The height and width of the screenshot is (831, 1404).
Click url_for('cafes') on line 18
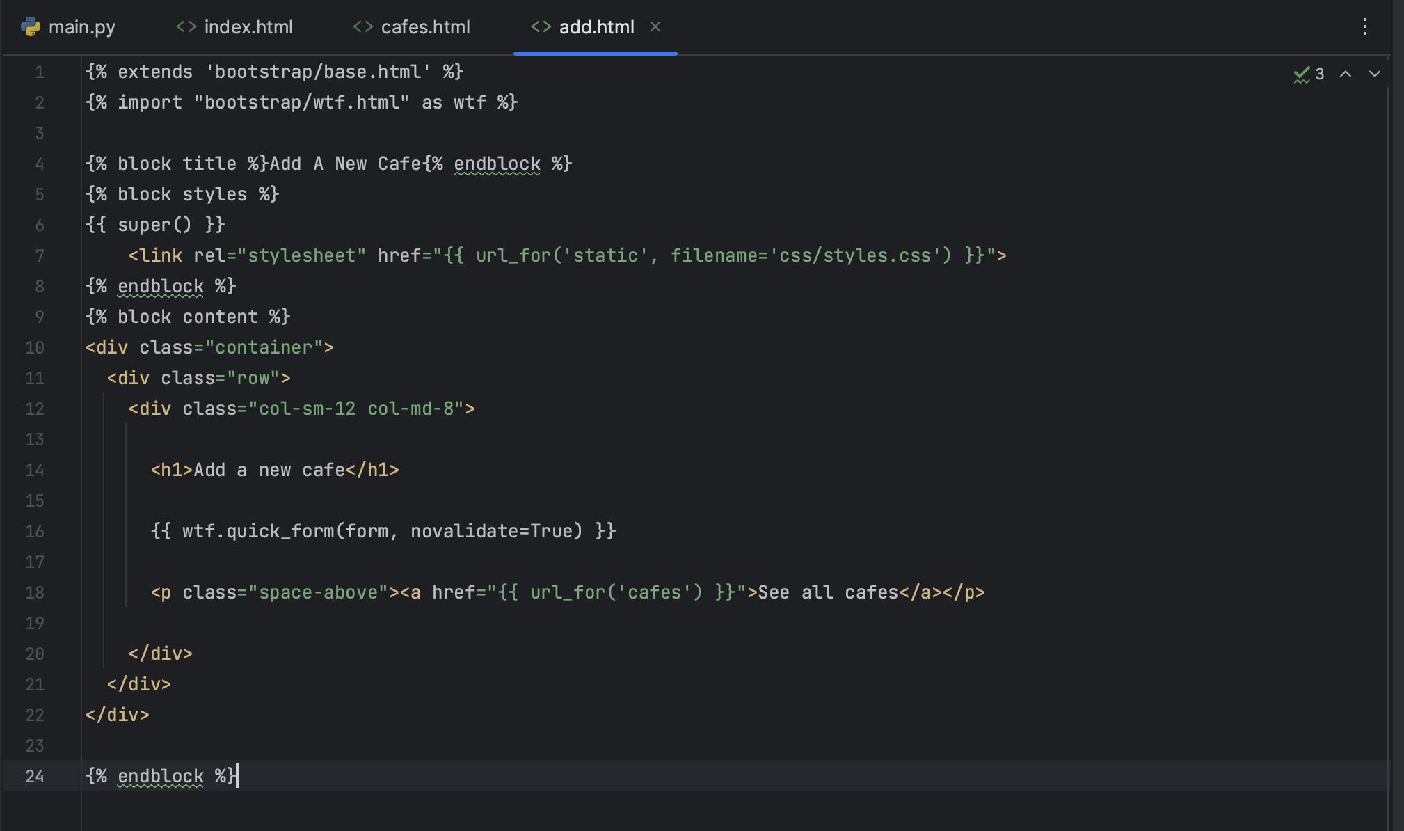[616, 592]
